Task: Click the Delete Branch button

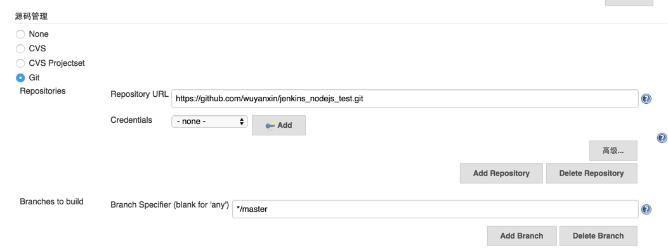Action: click(x=598, y=236)
